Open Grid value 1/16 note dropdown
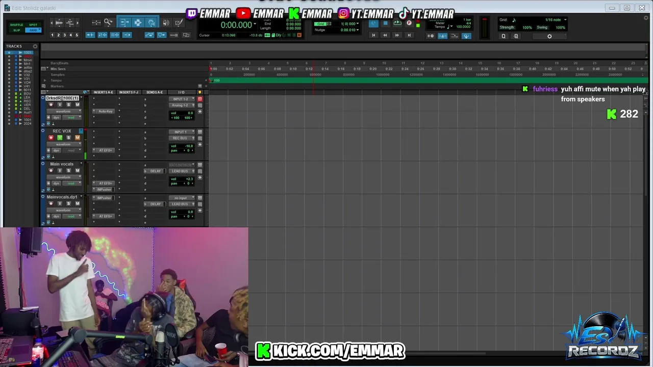This screenshot has height=367, width=653. tap(565, 20)
